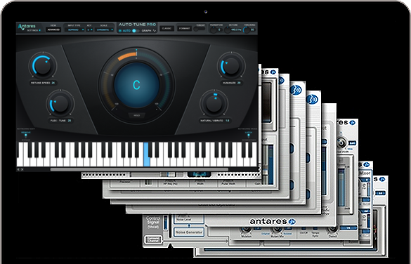Toggle the Keyboard Edit Remove/Bypass switch
Screen dimensions: 411x264
point(26,136)
